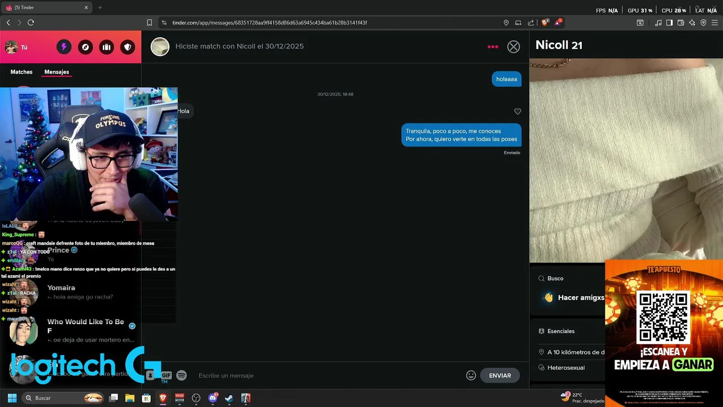
Task: Open a new browser tab
Action: (x=100, y=7)
